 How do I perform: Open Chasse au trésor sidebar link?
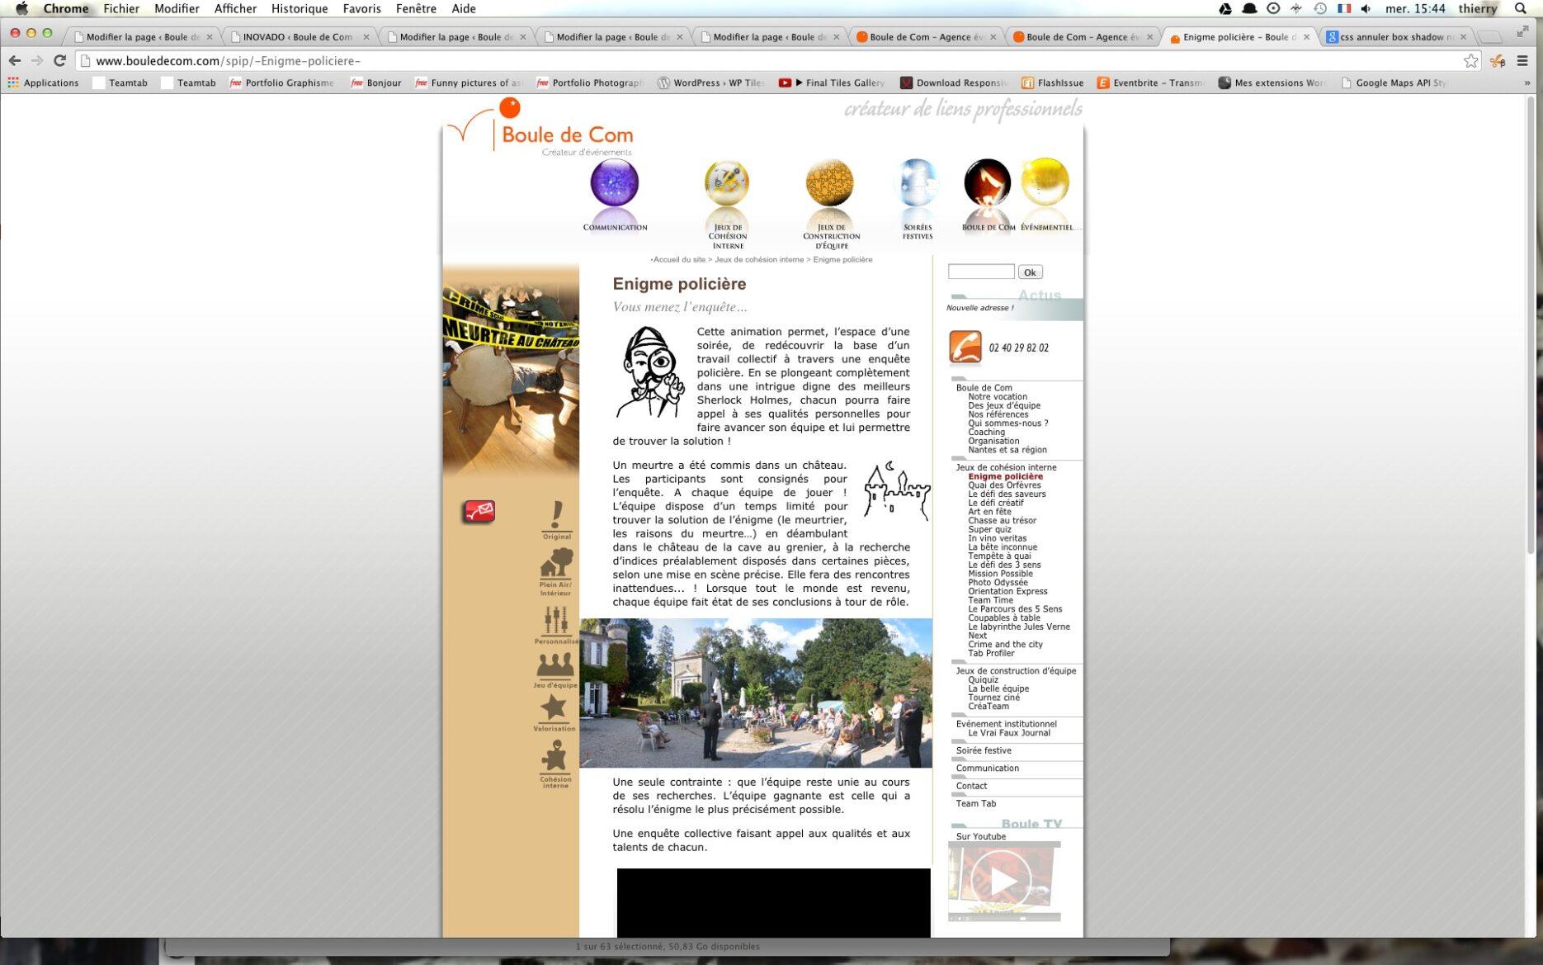[1002, 521]
